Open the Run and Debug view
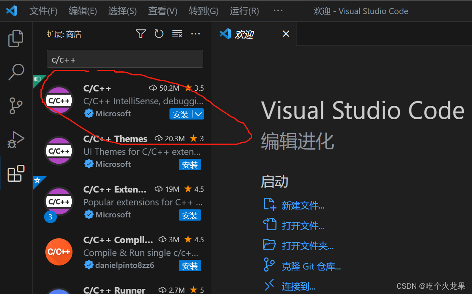The width and height of the screenshot is (472, 294). 16,140
